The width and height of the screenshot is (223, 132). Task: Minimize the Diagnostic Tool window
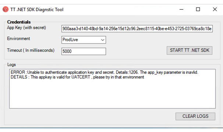point(181,10)
